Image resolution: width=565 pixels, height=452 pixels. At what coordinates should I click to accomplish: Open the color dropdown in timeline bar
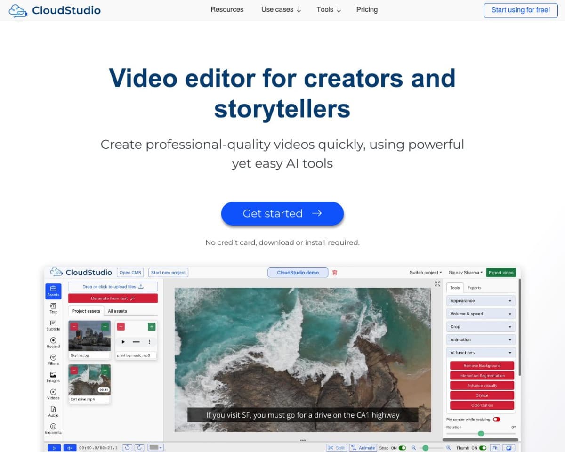(x=155, y=448)
